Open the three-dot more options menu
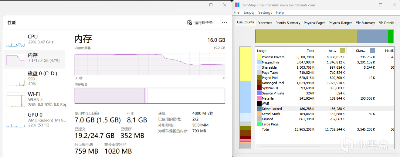 click(224, 23)
